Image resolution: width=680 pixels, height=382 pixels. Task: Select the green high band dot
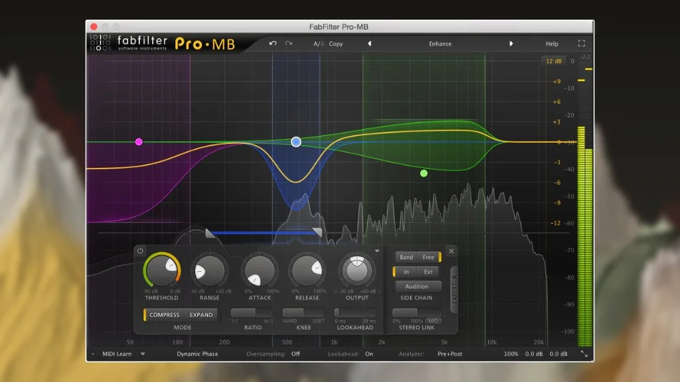[x=424, y=173]
